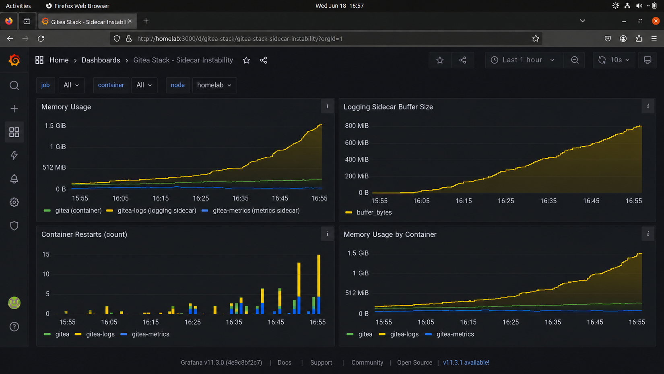Open the Docs footer link
664x374 pixels.
285,362
